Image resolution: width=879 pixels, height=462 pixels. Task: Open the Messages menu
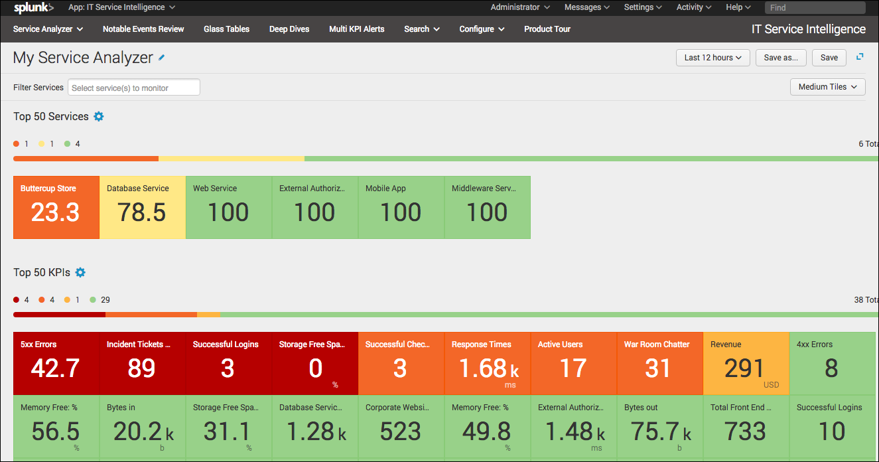tap(587, 7)
